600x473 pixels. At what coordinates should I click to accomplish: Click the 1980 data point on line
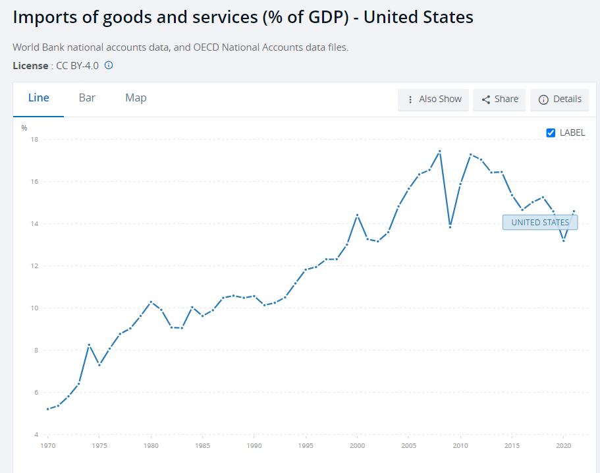[x=151, y=302]
